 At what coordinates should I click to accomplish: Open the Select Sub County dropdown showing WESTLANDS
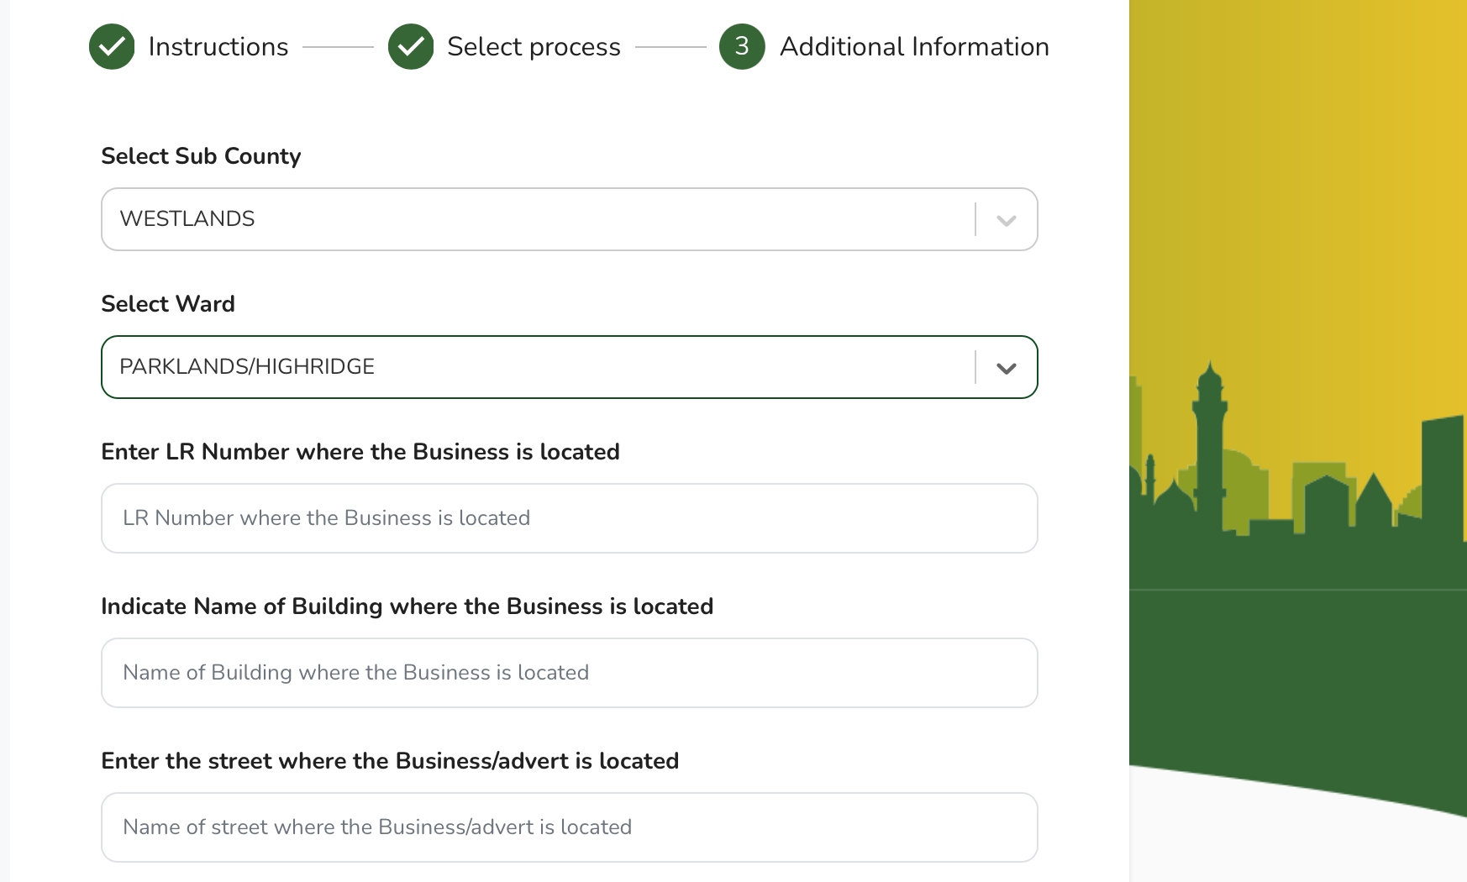click(570, 219)
